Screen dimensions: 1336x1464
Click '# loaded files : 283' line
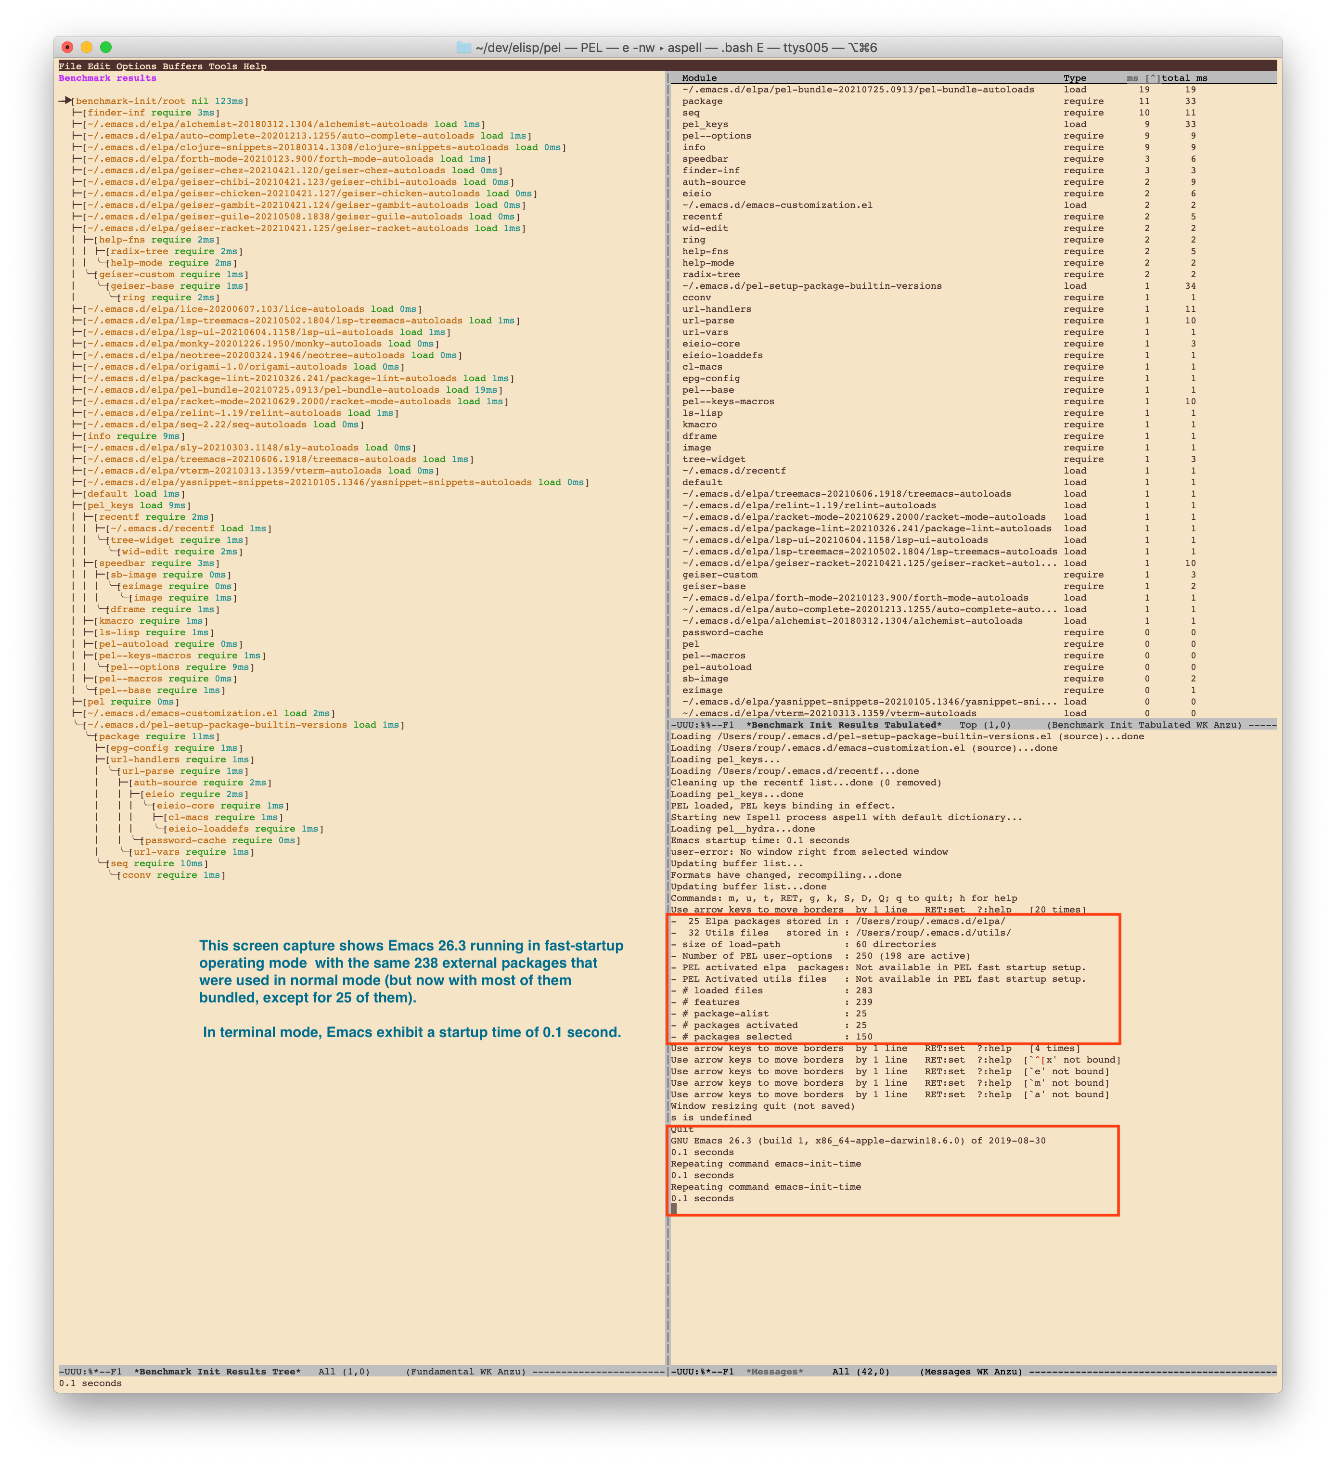(772, 990)
